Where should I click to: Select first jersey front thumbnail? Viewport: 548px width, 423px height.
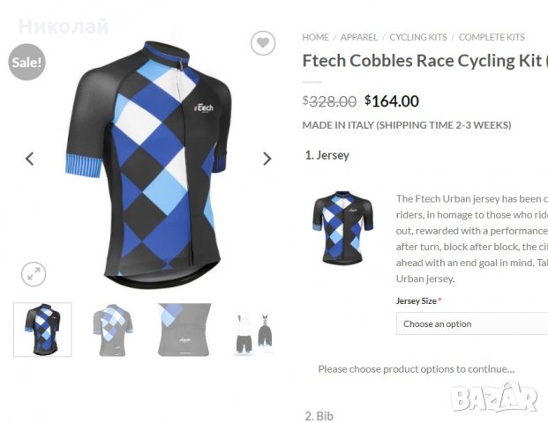[42, 330]
